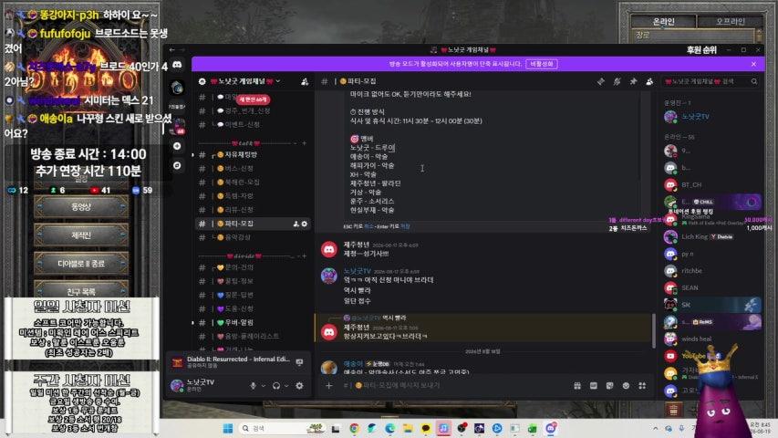Open microphone input options chevron

click(263, 386)
